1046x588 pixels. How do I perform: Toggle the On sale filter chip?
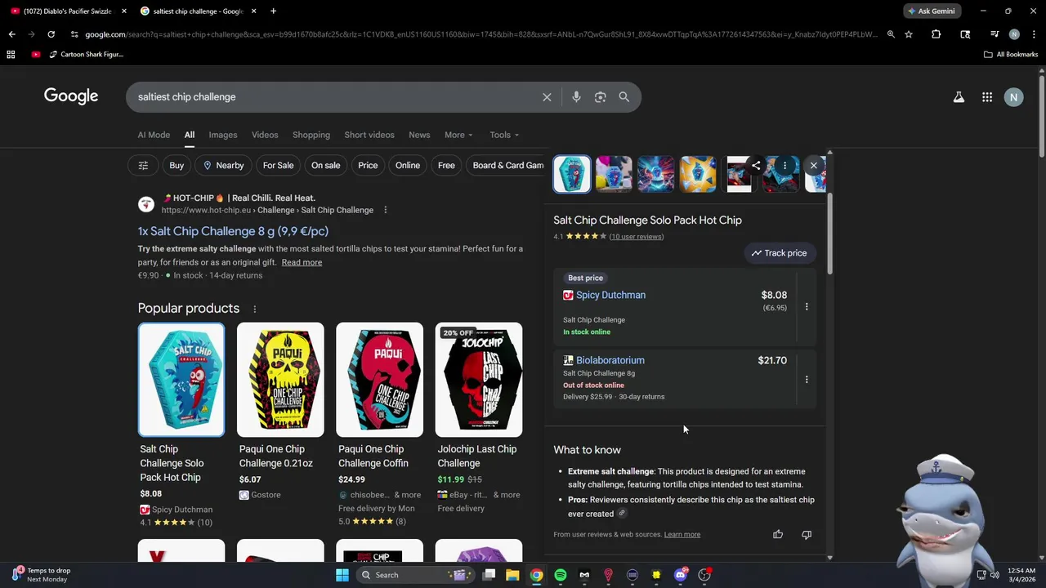[x=325, y=166]
